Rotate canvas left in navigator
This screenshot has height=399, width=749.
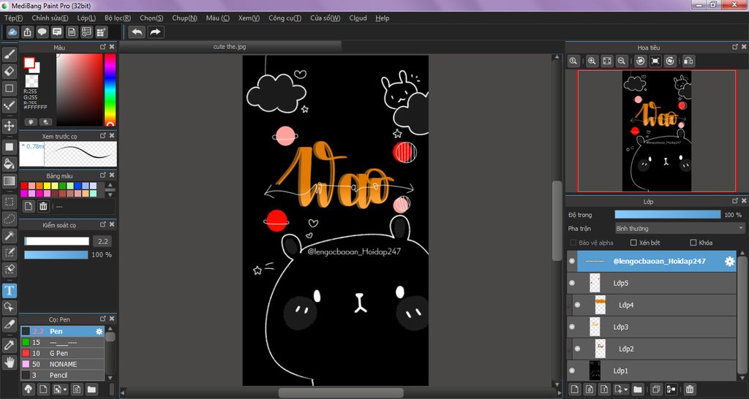click(641, 61)
